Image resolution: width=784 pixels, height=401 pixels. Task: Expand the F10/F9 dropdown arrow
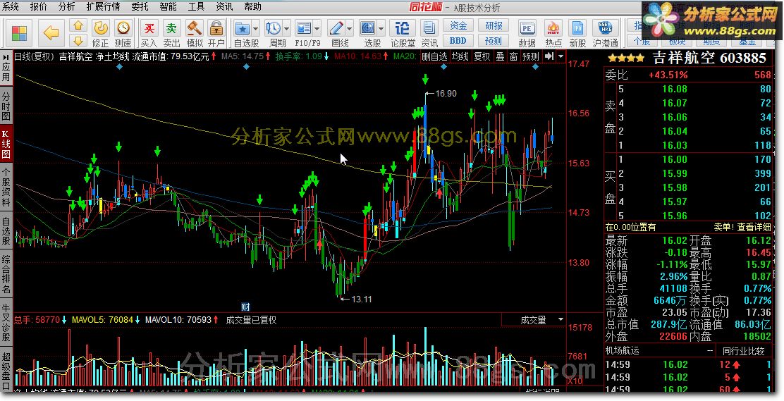tap(317, 28)
